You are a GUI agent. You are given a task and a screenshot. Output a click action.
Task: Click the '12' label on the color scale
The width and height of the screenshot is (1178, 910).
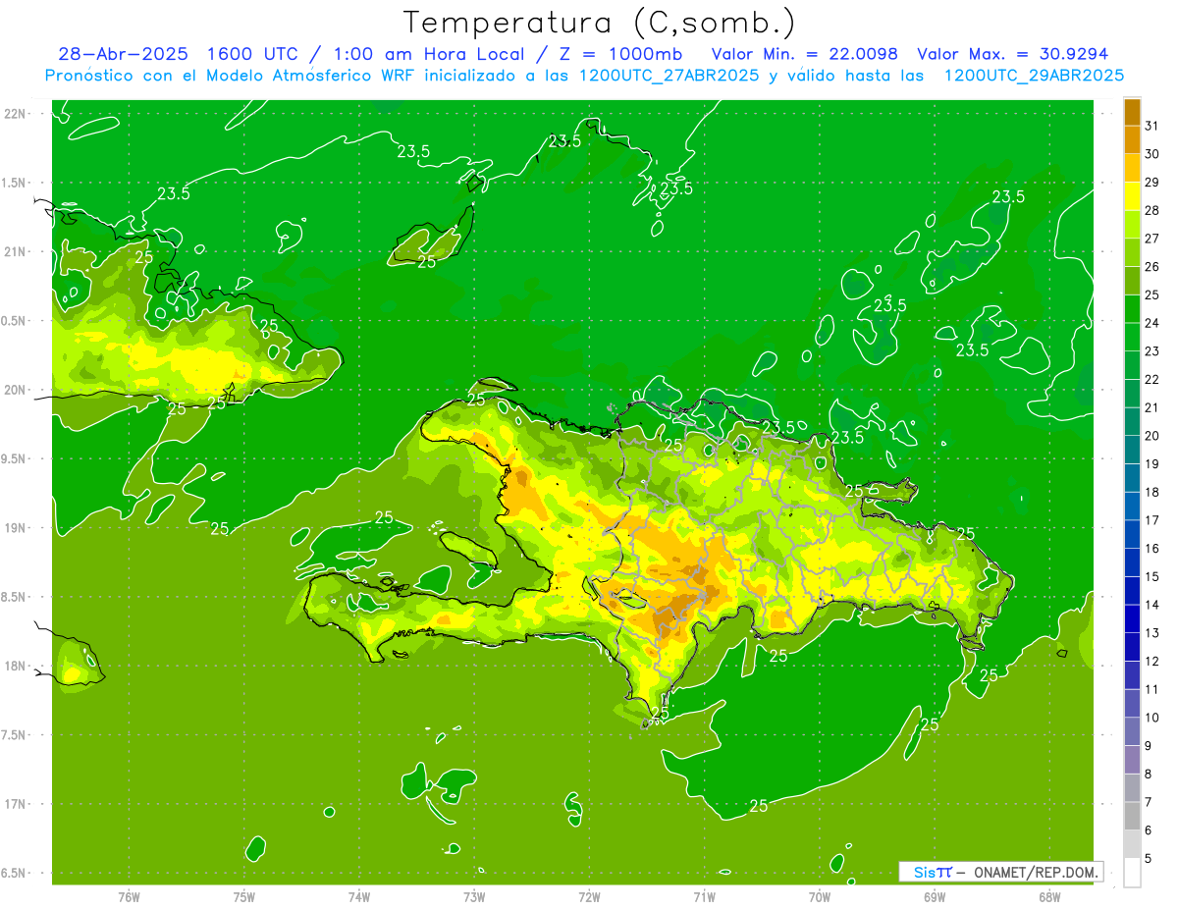coord(1151,661)
